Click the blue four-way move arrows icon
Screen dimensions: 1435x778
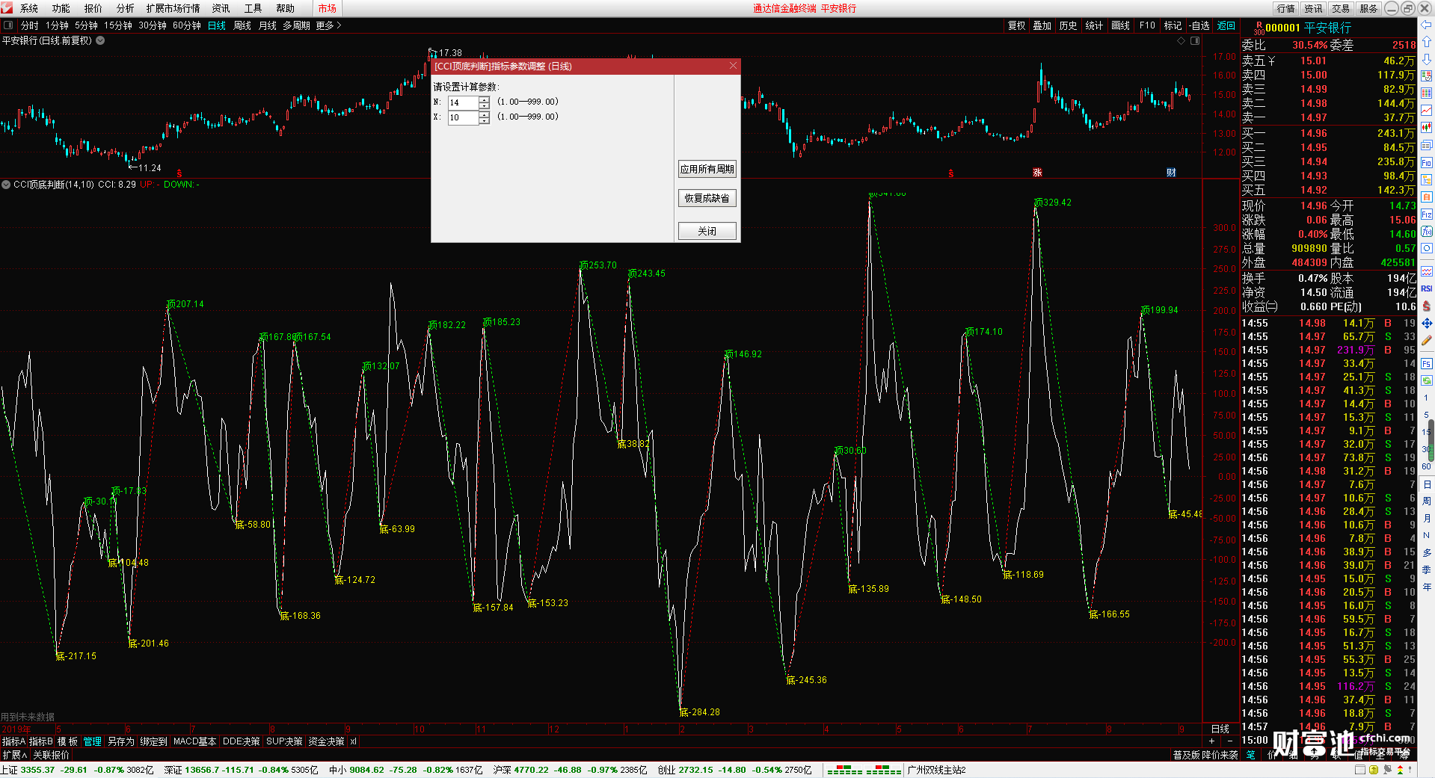point(1427,323)
